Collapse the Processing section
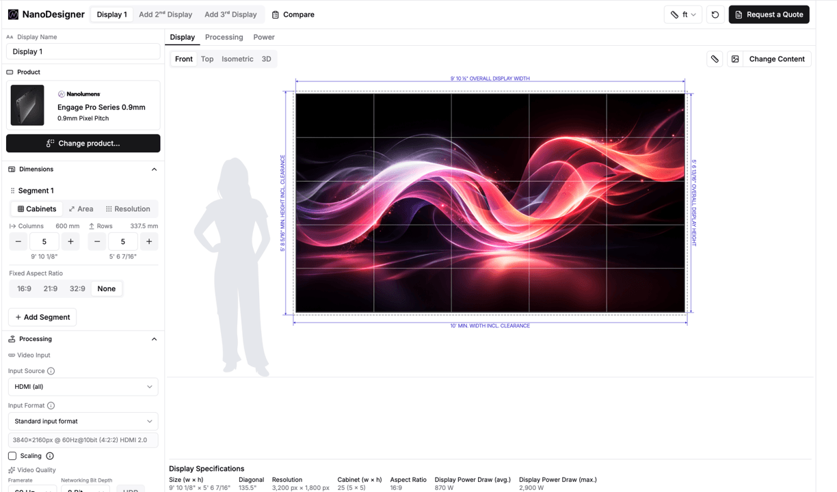 click(154, 339)
